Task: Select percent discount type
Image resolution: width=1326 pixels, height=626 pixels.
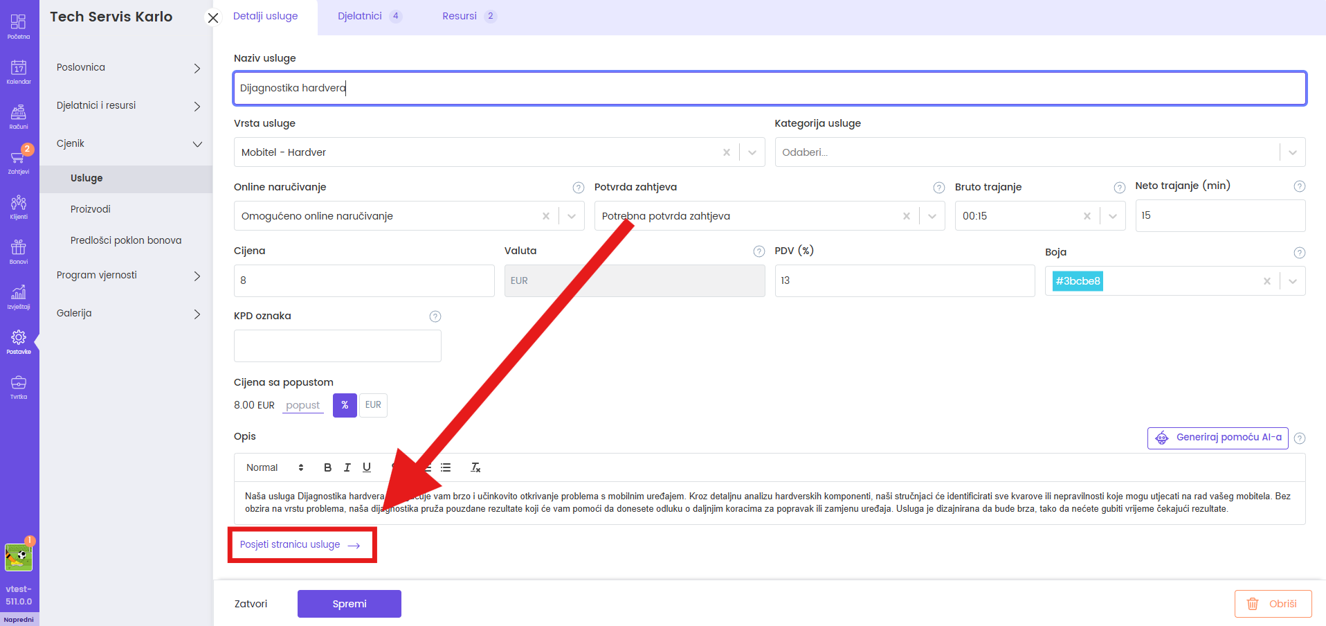Action: tap(345, 405)
